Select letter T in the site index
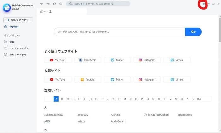Viewport: 221px width, 133px height. 165,99
